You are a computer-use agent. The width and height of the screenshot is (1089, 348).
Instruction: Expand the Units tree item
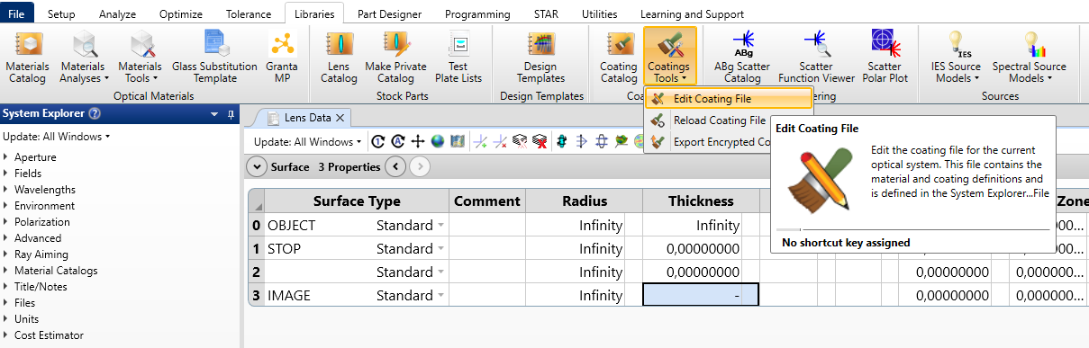[6, 319]
